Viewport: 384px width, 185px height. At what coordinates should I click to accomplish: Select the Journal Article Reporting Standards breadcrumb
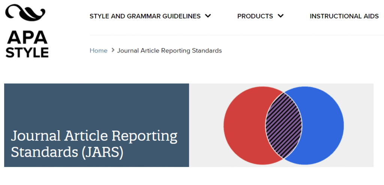click(169, 51)
